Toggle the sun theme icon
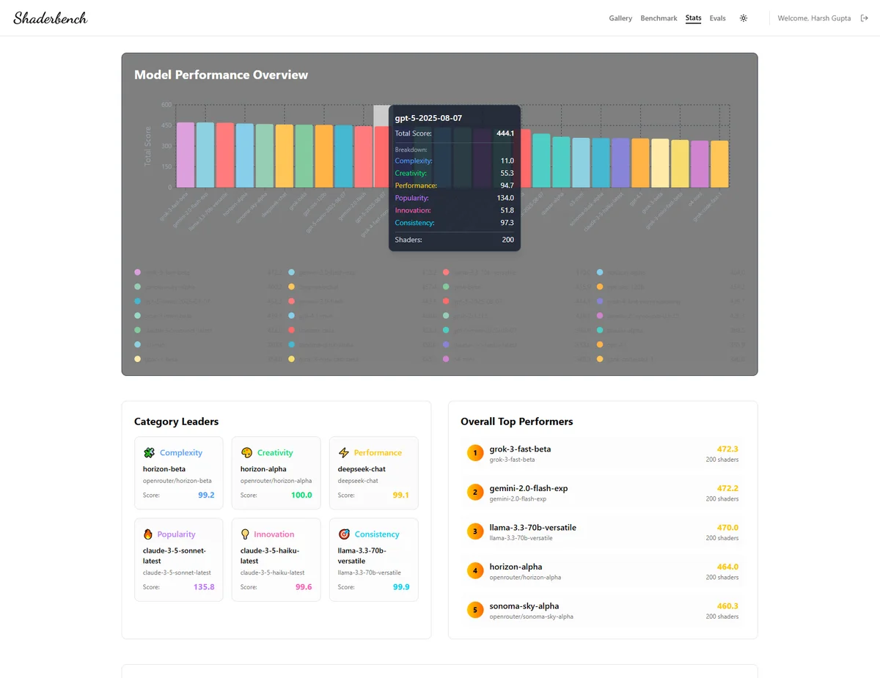Viewport: 880px width, 678px height. (744, 18)
